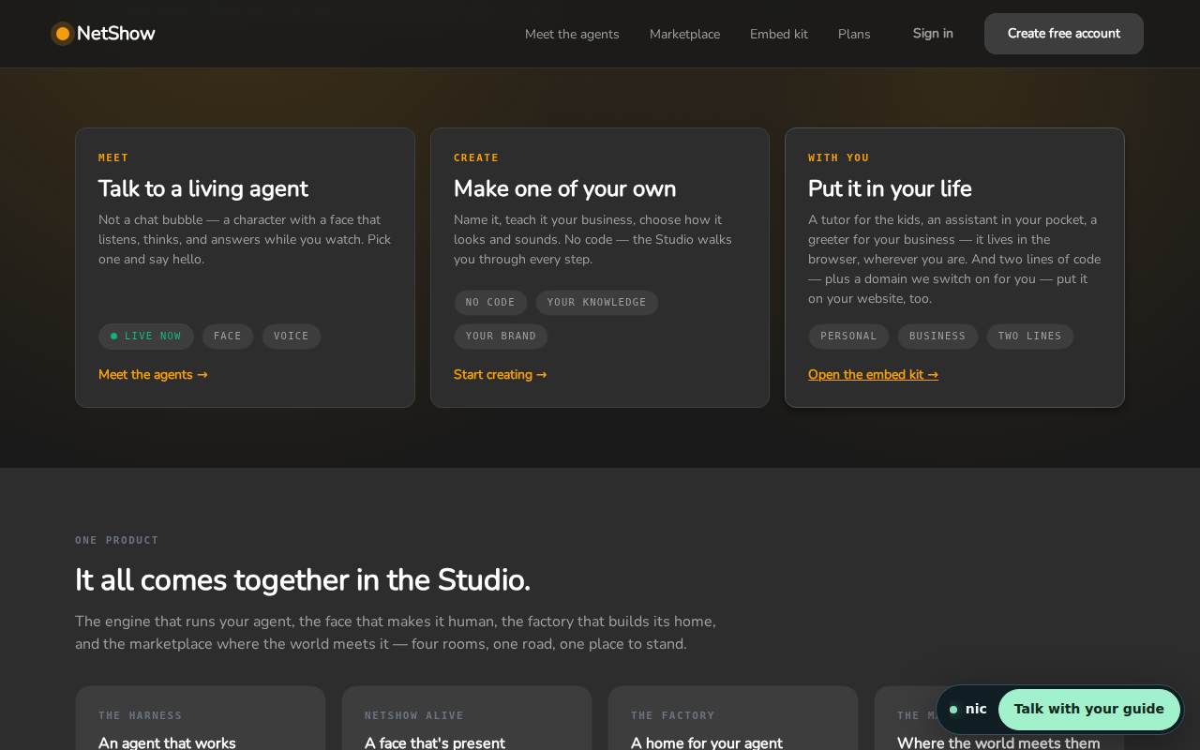The image size is (1200, 750).
Task: Click the NO CODE tag
Action: [490, 302]
